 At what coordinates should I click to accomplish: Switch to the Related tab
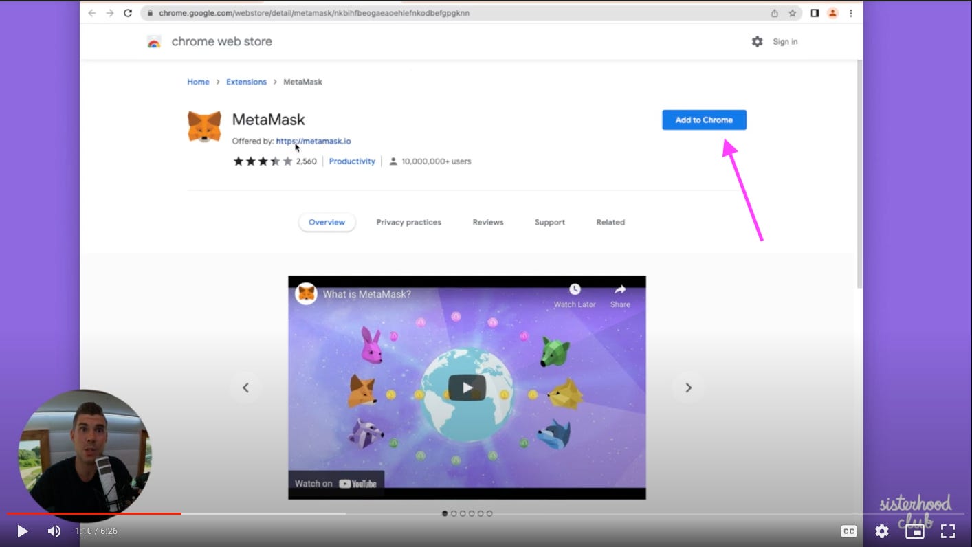click(x=610, y=222)
